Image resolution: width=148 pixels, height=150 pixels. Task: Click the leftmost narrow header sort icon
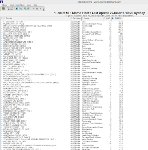coord(2,18)
